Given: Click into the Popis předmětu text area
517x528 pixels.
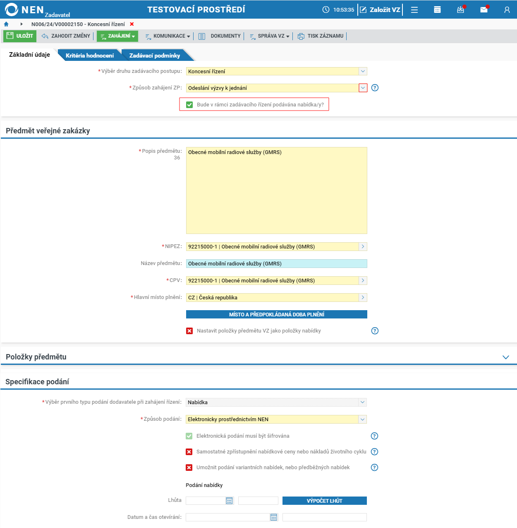Looking at the screenshot, I should click(x=277, y=190).
